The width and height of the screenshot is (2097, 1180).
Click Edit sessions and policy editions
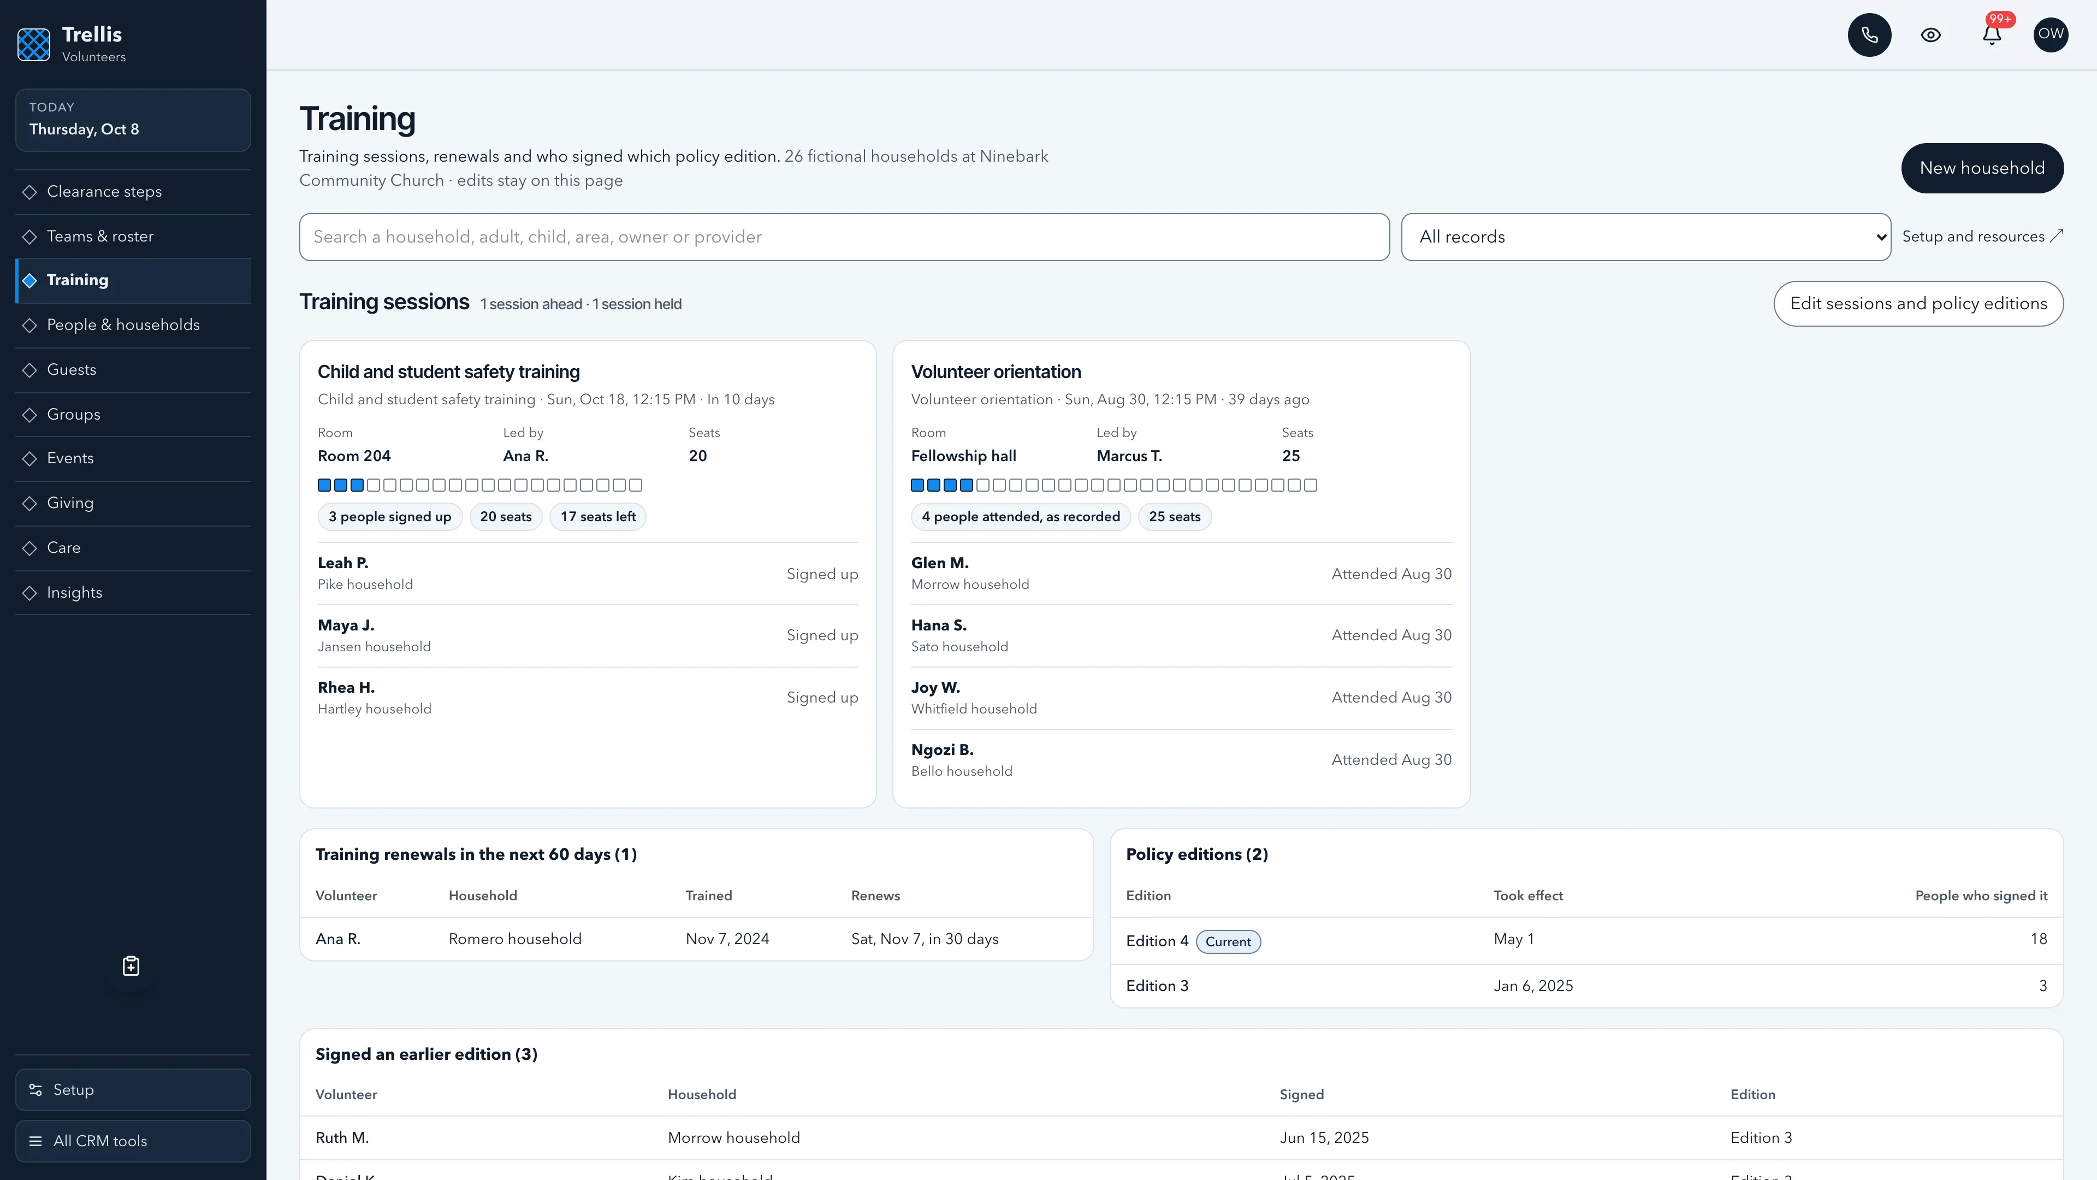(1918, 304)
